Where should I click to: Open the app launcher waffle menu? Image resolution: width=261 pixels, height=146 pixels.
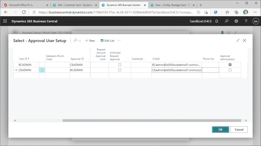click(x=5, y=21)
